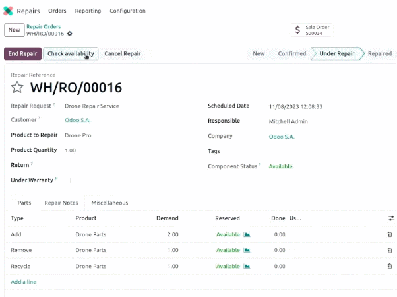Click the Component Status Available value

pos(280,166)
